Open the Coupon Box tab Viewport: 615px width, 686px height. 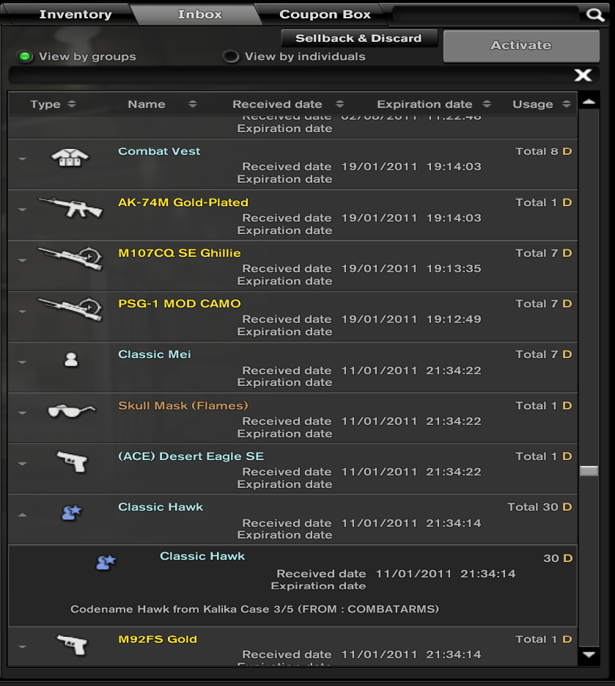coord(325,15)
